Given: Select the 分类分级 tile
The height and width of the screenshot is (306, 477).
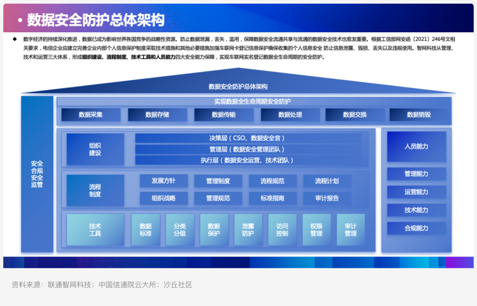Looking at the screenshot, I should coord(180,229).
